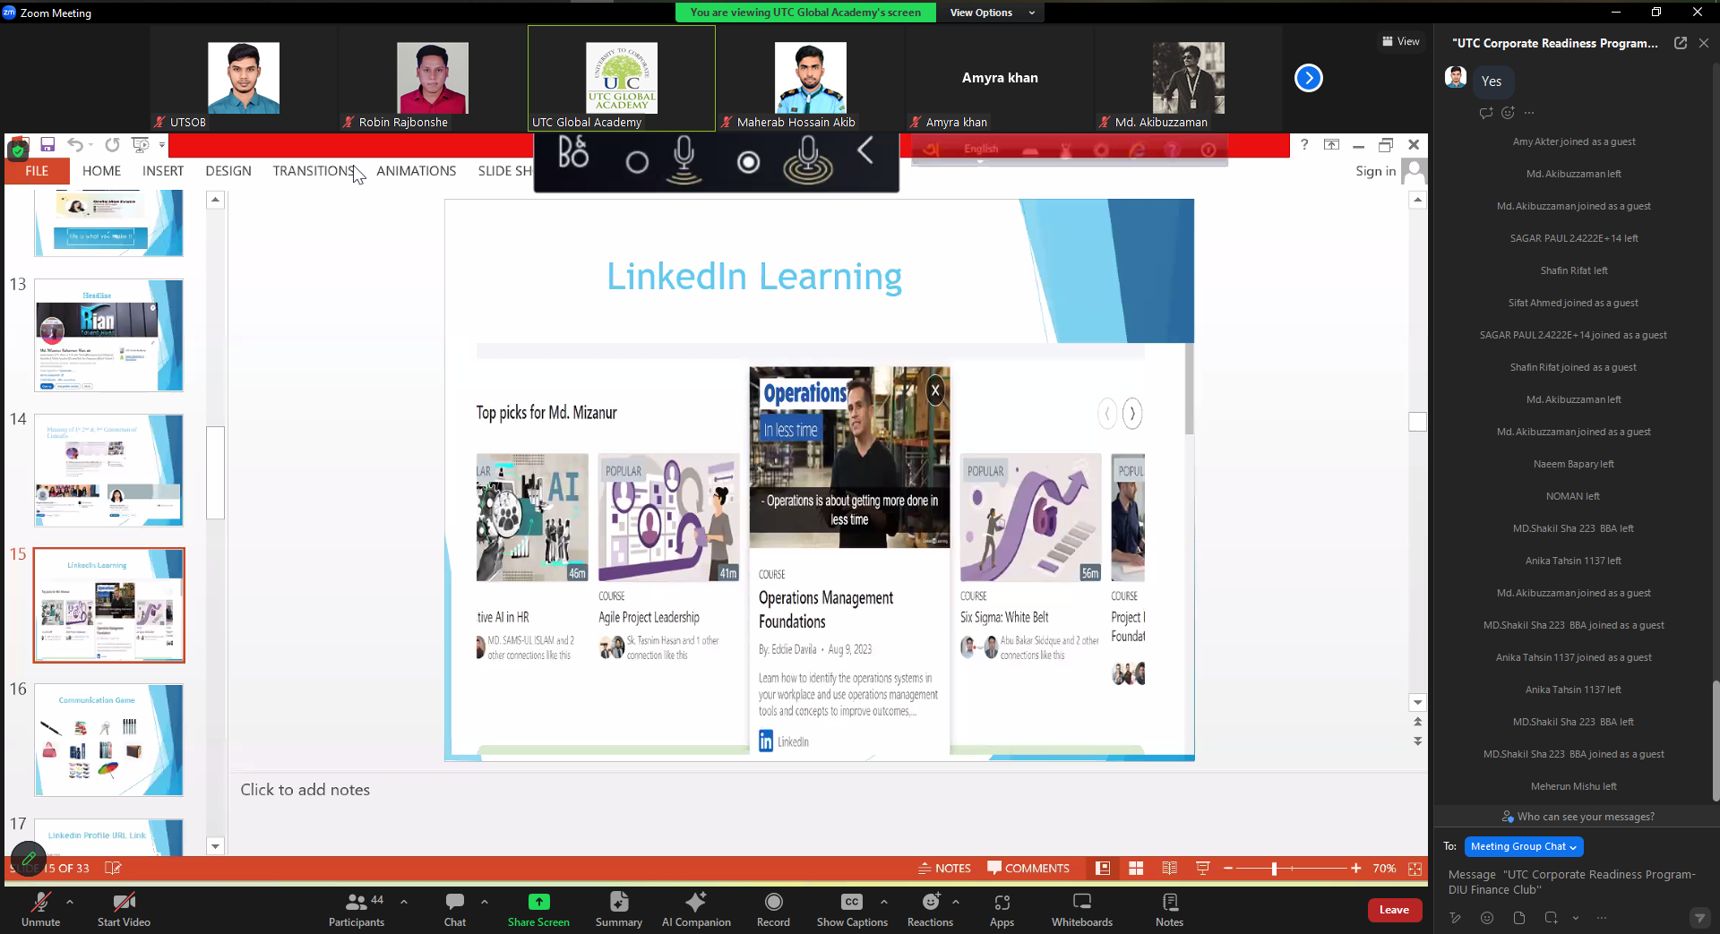The height and width of the screenshot is (934, 1720).
Task: Adjust the PowerPoint zoom slider
Action: [x=1274, y=869]
